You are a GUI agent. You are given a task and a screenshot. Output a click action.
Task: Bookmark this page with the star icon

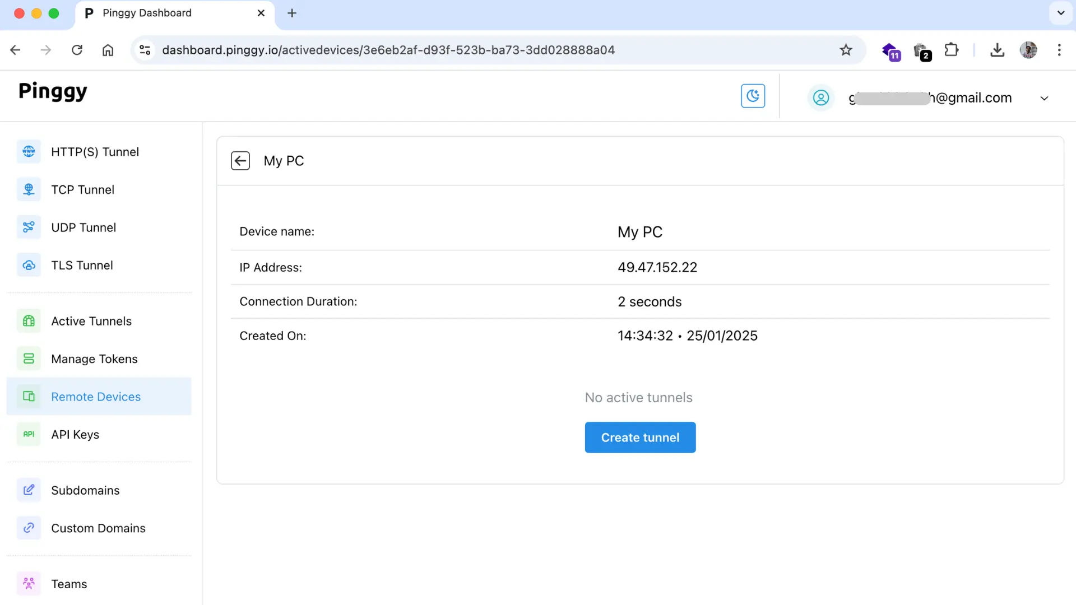coord(846,50)
